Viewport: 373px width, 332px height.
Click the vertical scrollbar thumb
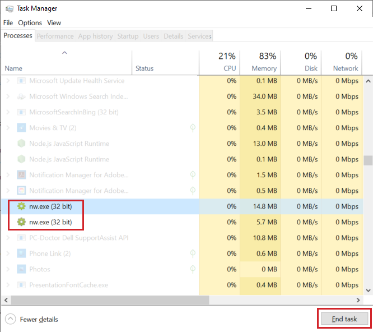click(368, 160)
